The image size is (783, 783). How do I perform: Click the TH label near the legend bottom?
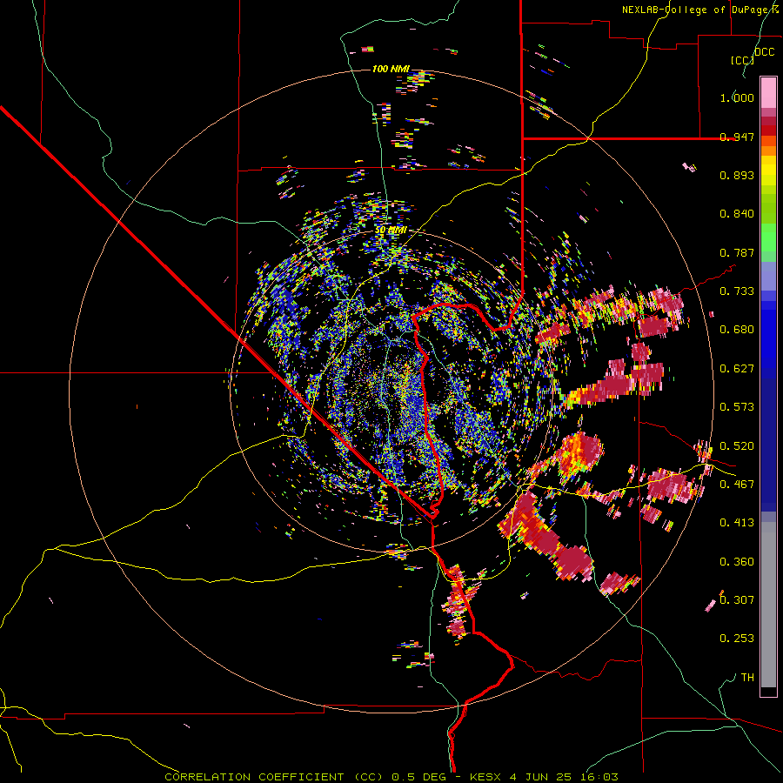click(x=747, y=678)
